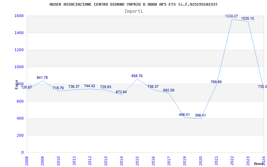267x167 pixels.
Task: Click the 406.51 data label
Action: click(184, 115)
